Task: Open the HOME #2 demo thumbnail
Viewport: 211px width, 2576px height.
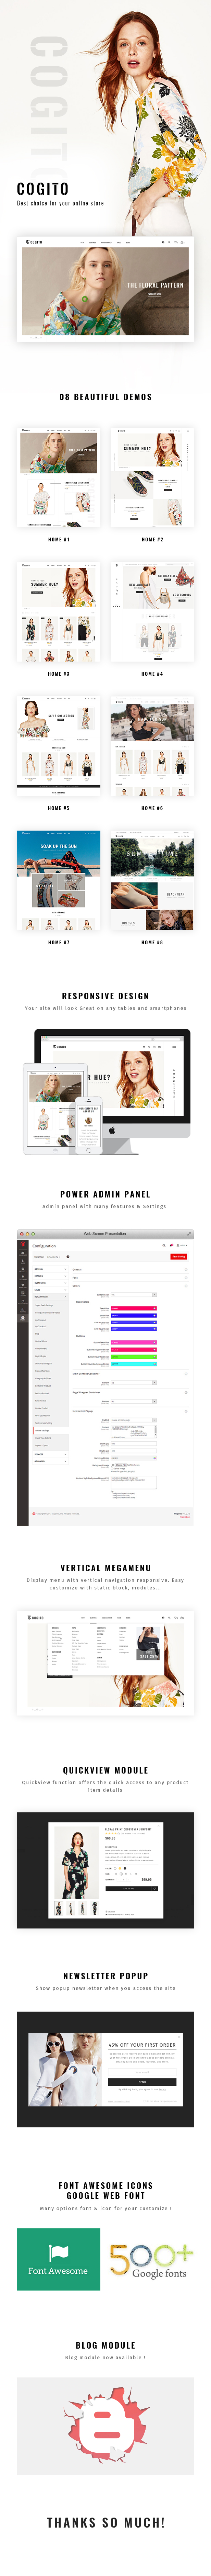Action: (152, 479)
